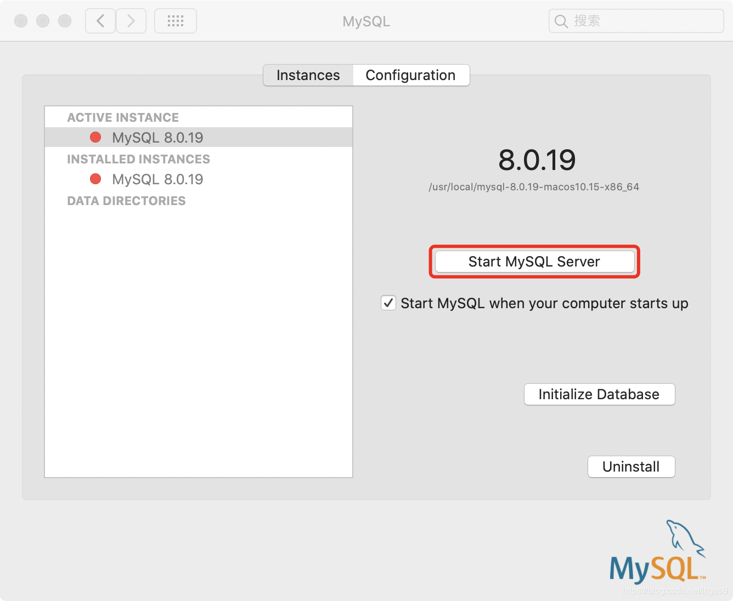
Task: Toggle Start MySQL when computer starts up
Action: point(388,303)
